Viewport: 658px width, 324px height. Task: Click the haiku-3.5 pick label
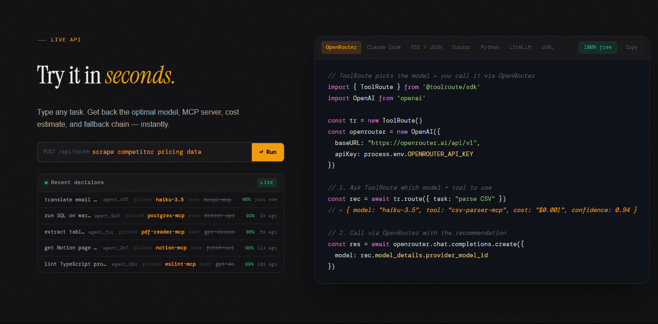coord(170,200)
